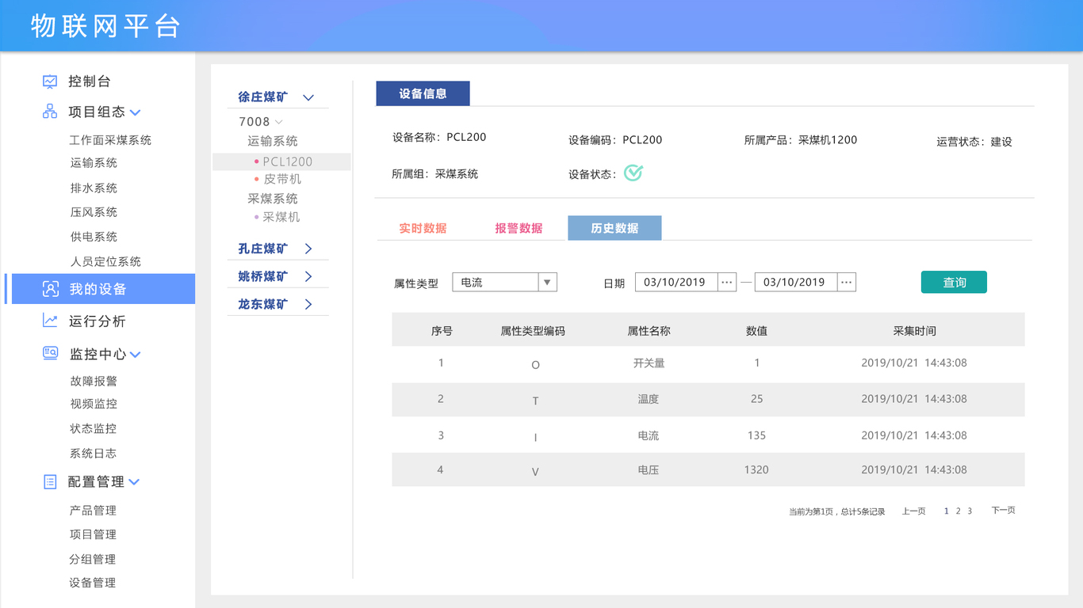Screen dimensions: 1083x608
Task: Jump to page 2 in pagination
Action: (x=958, y=511)
